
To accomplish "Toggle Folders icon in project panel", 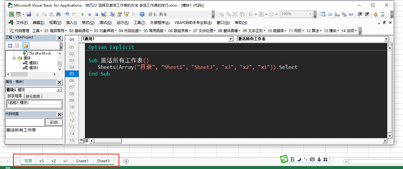I will click(25, 46).
